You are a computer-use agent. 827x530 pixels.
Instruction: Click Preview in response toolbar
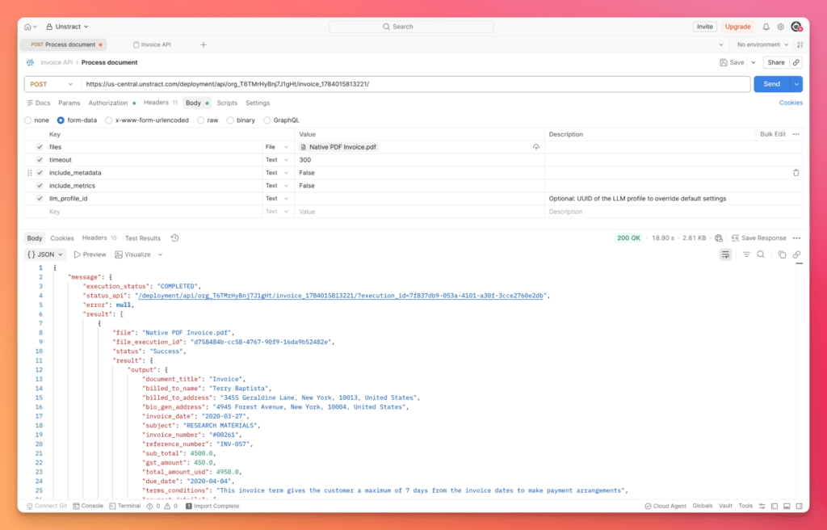point(90,254)
